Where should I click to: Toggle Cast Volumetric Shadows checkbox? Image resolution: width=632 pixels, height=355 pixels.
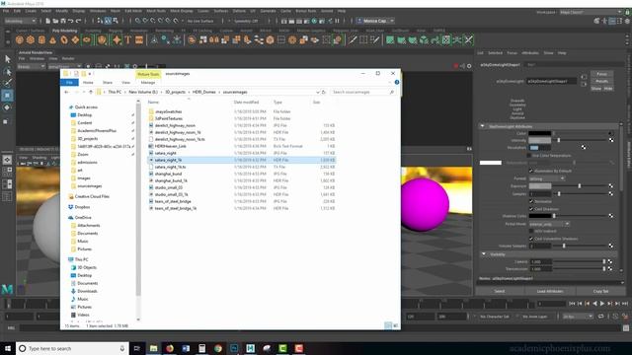click(531, 239)
